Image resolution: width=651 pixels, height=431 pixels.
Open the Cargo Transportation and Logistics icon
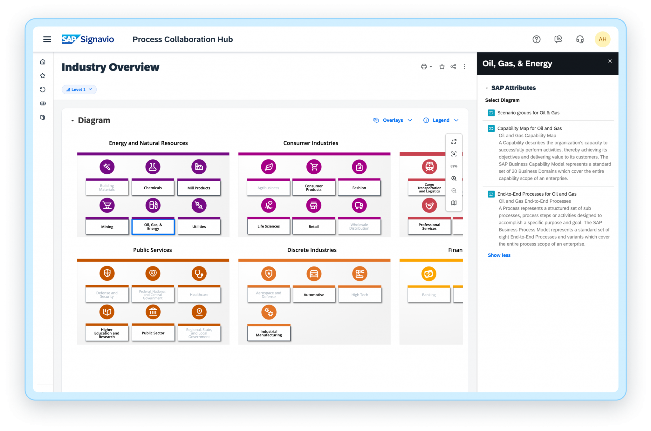[429, 166]
